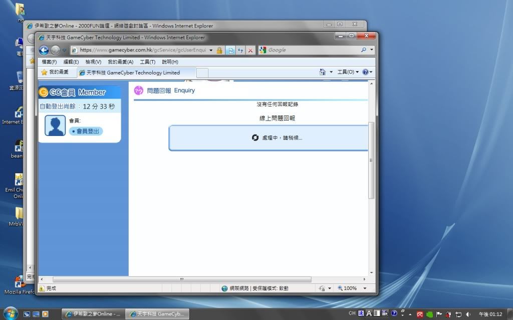Click the gamecyber.com.hk address bar
The width and height of the screenshot is (513, 320).
click(143, 50)
